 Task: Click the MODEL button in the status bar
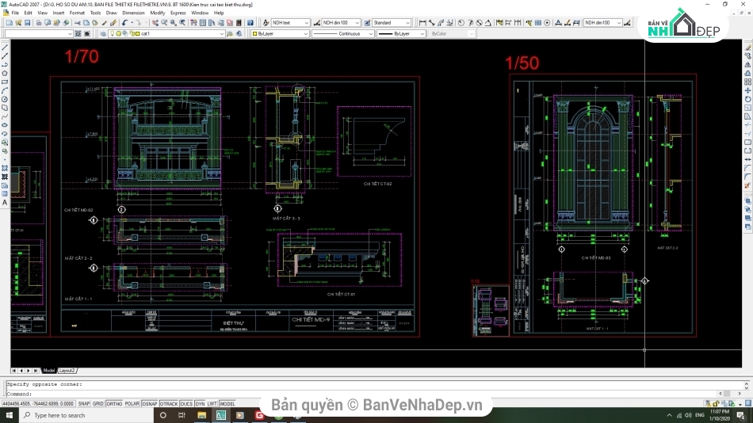227,403
